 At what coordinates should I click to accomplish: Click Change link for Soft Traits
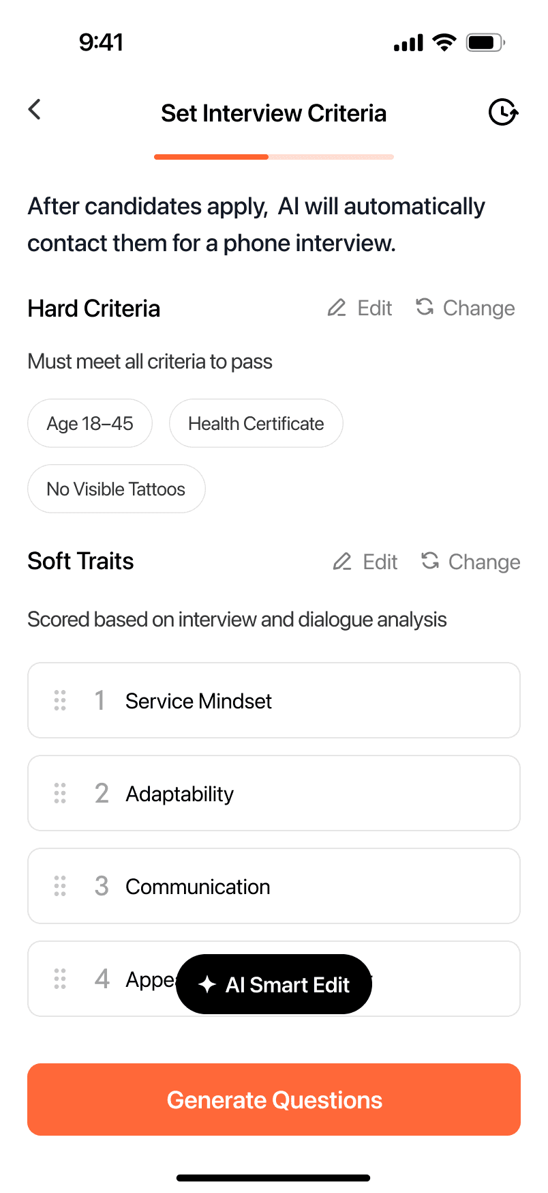[x=484, y=562]
